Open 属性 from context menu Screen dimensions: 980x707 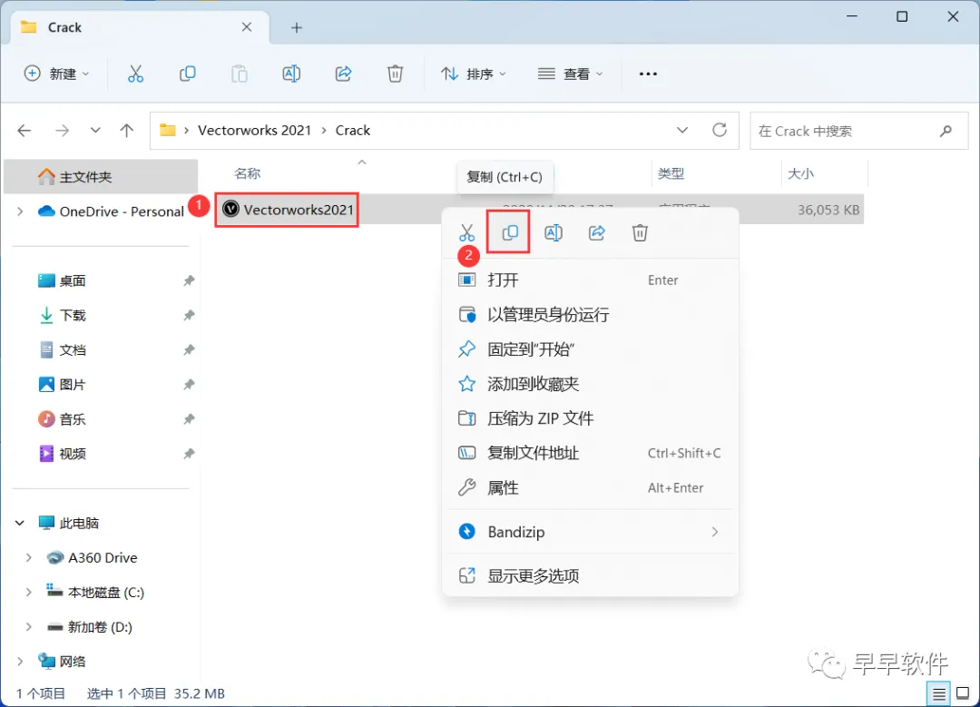590,487
